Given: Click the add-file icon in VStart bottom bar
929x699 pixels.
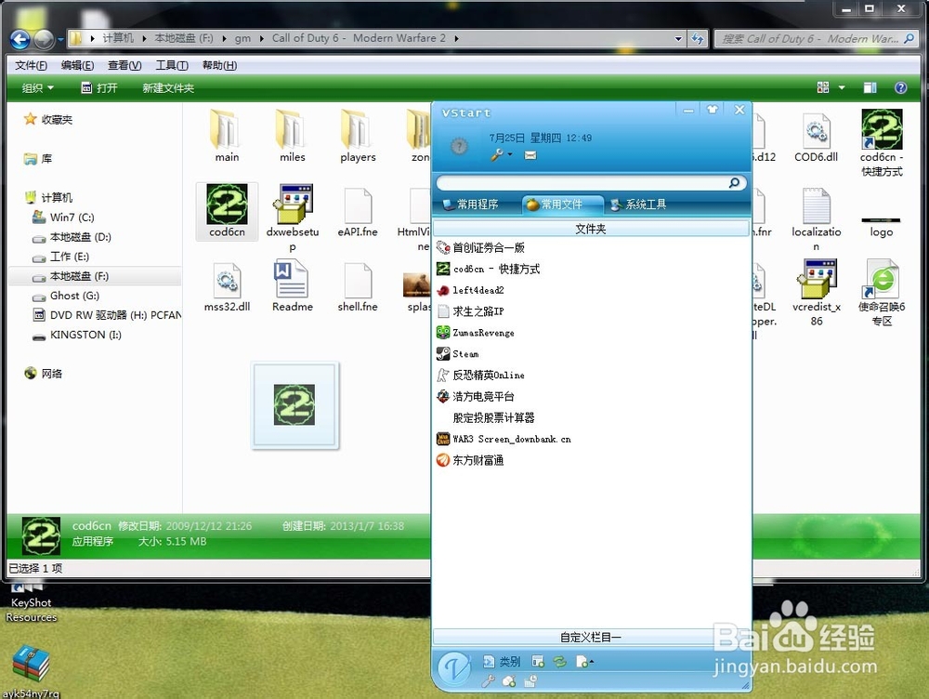Looking at the screenshot, I should coord(582,661).
